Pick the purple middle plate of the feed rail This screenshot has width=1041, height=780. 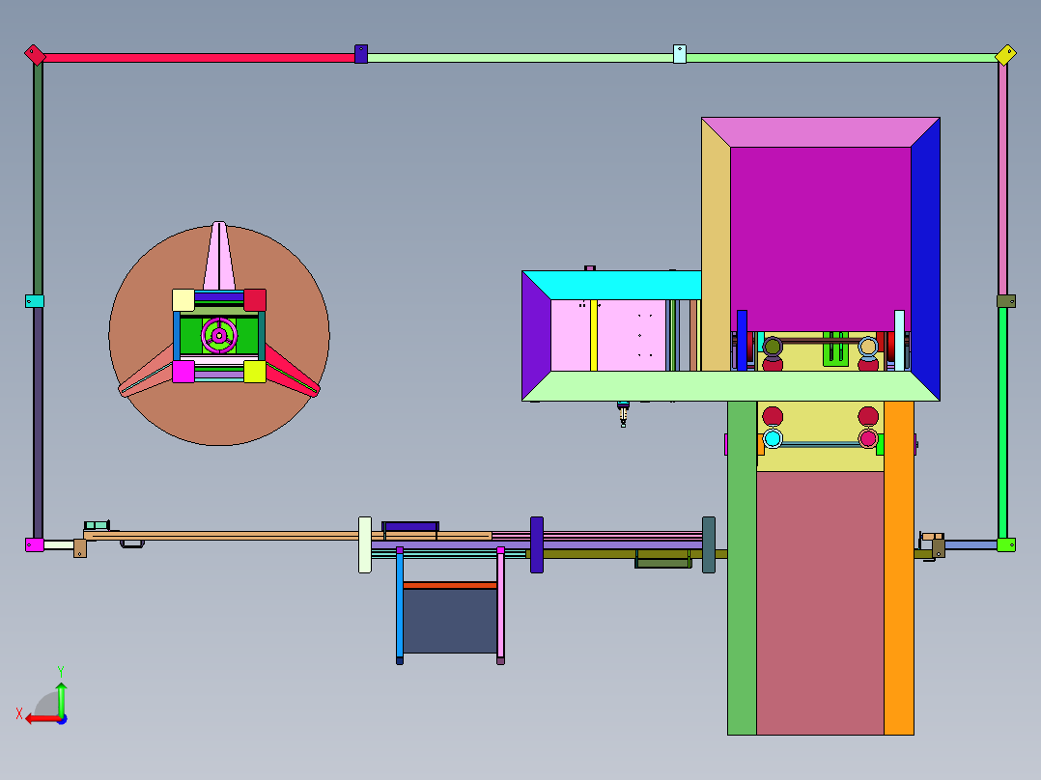[537, 545]
